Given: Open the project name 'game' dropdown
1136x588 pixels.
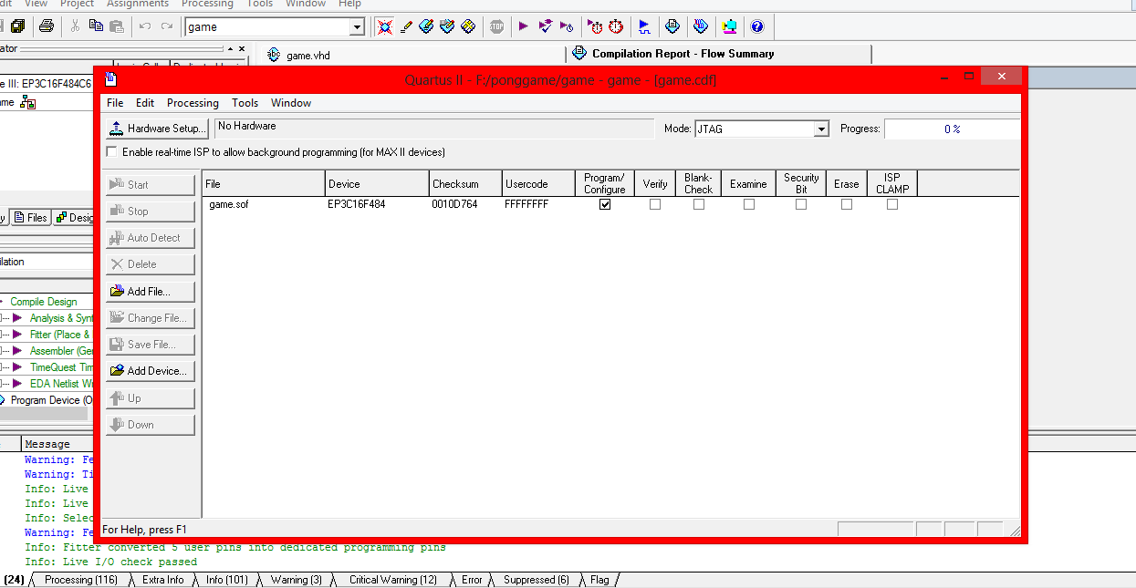Looking at the screenshot, I should (x=357, y=27).
